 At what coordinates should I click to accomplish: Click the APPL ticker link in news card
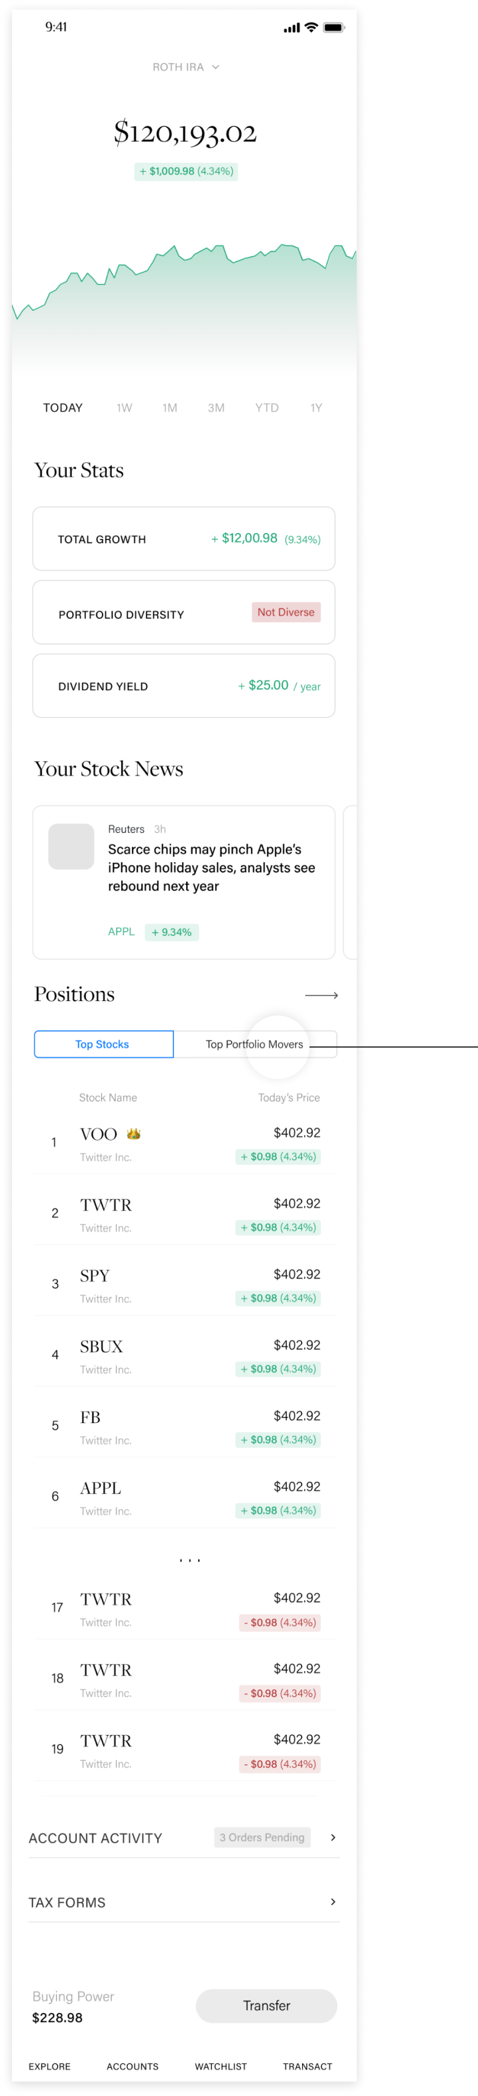(x=121, y=931)
